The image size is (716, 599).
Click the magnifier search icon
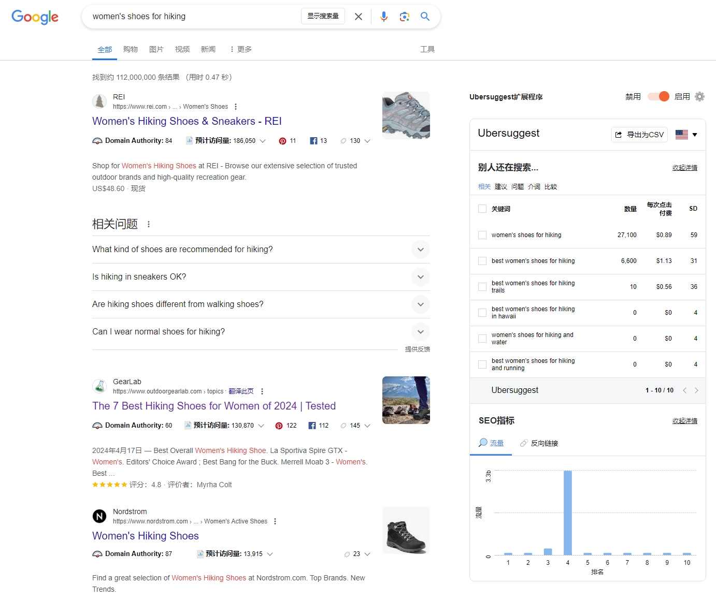pos(425,17)
